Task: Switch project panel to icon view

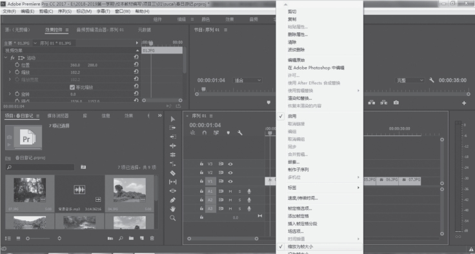Action: click(x=18, y=239)
